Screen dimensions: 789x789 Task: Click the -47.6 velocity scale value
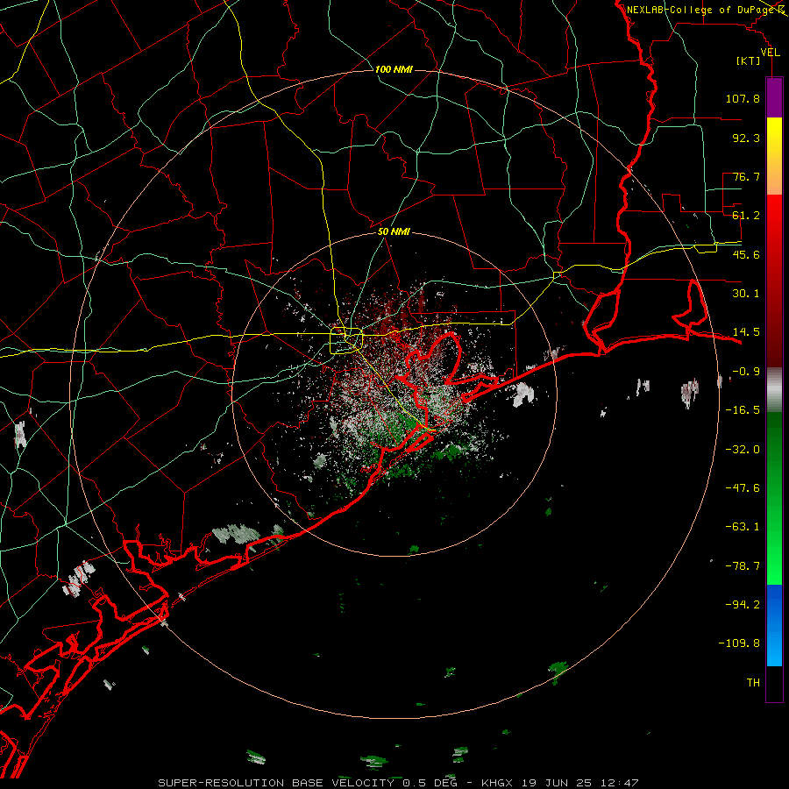(x=743, y=488)
